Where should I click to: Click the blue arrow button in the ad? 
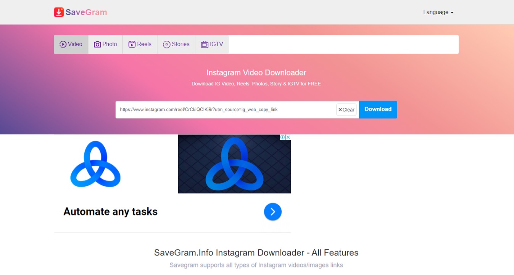pyautogui.click(x=273, y=212)
